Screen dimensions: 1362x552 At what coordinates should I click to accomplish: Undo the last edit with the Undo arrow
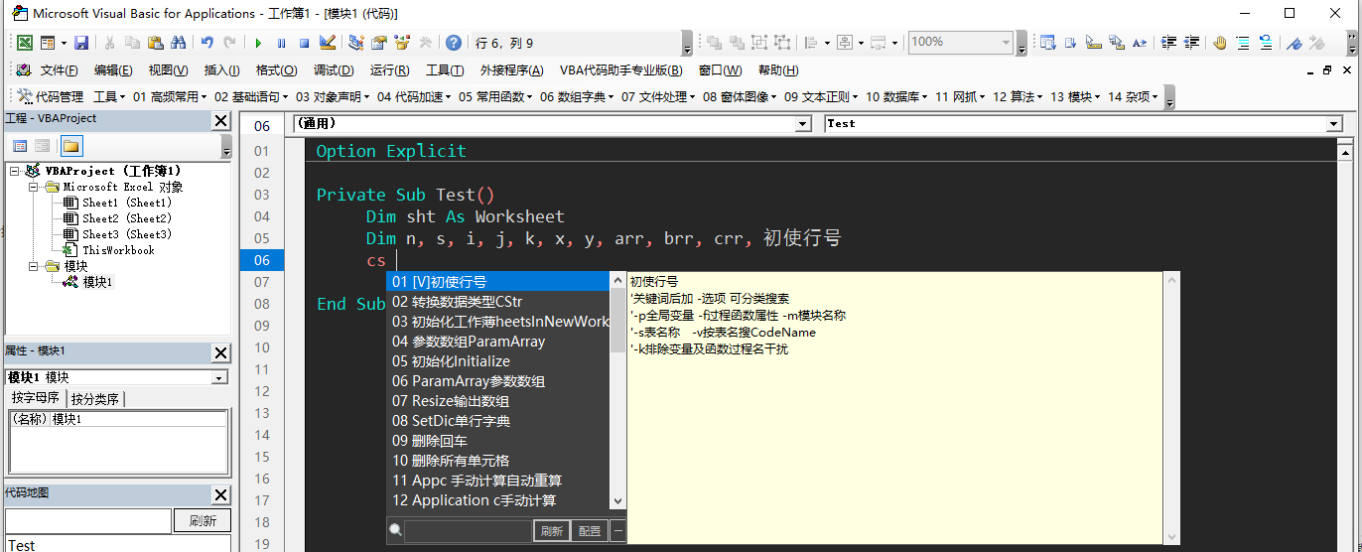point(206,43)
